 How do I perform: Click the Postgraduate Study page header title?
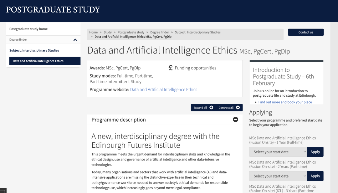[x=53, y=10]
